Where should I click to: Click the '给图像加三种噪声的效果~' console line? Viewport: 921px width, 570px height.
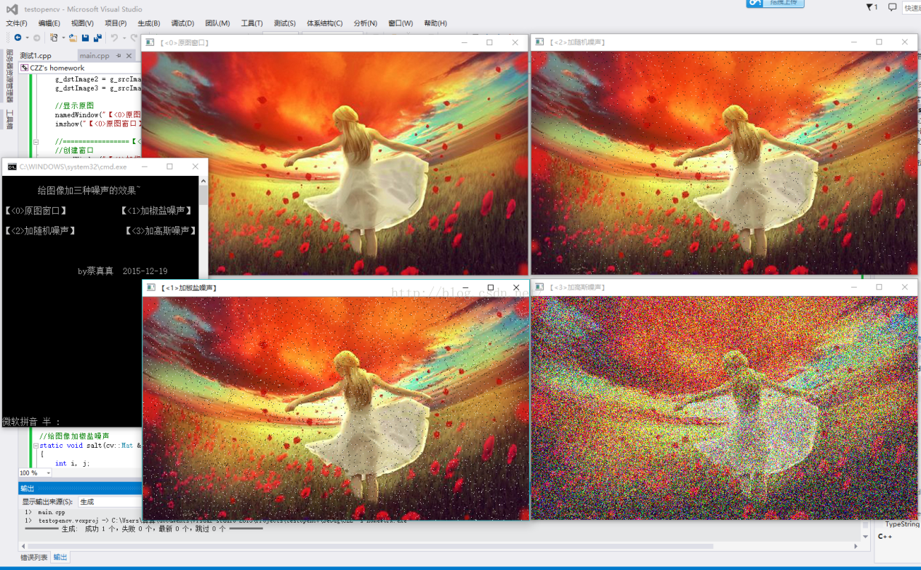(x=89, y=190)
